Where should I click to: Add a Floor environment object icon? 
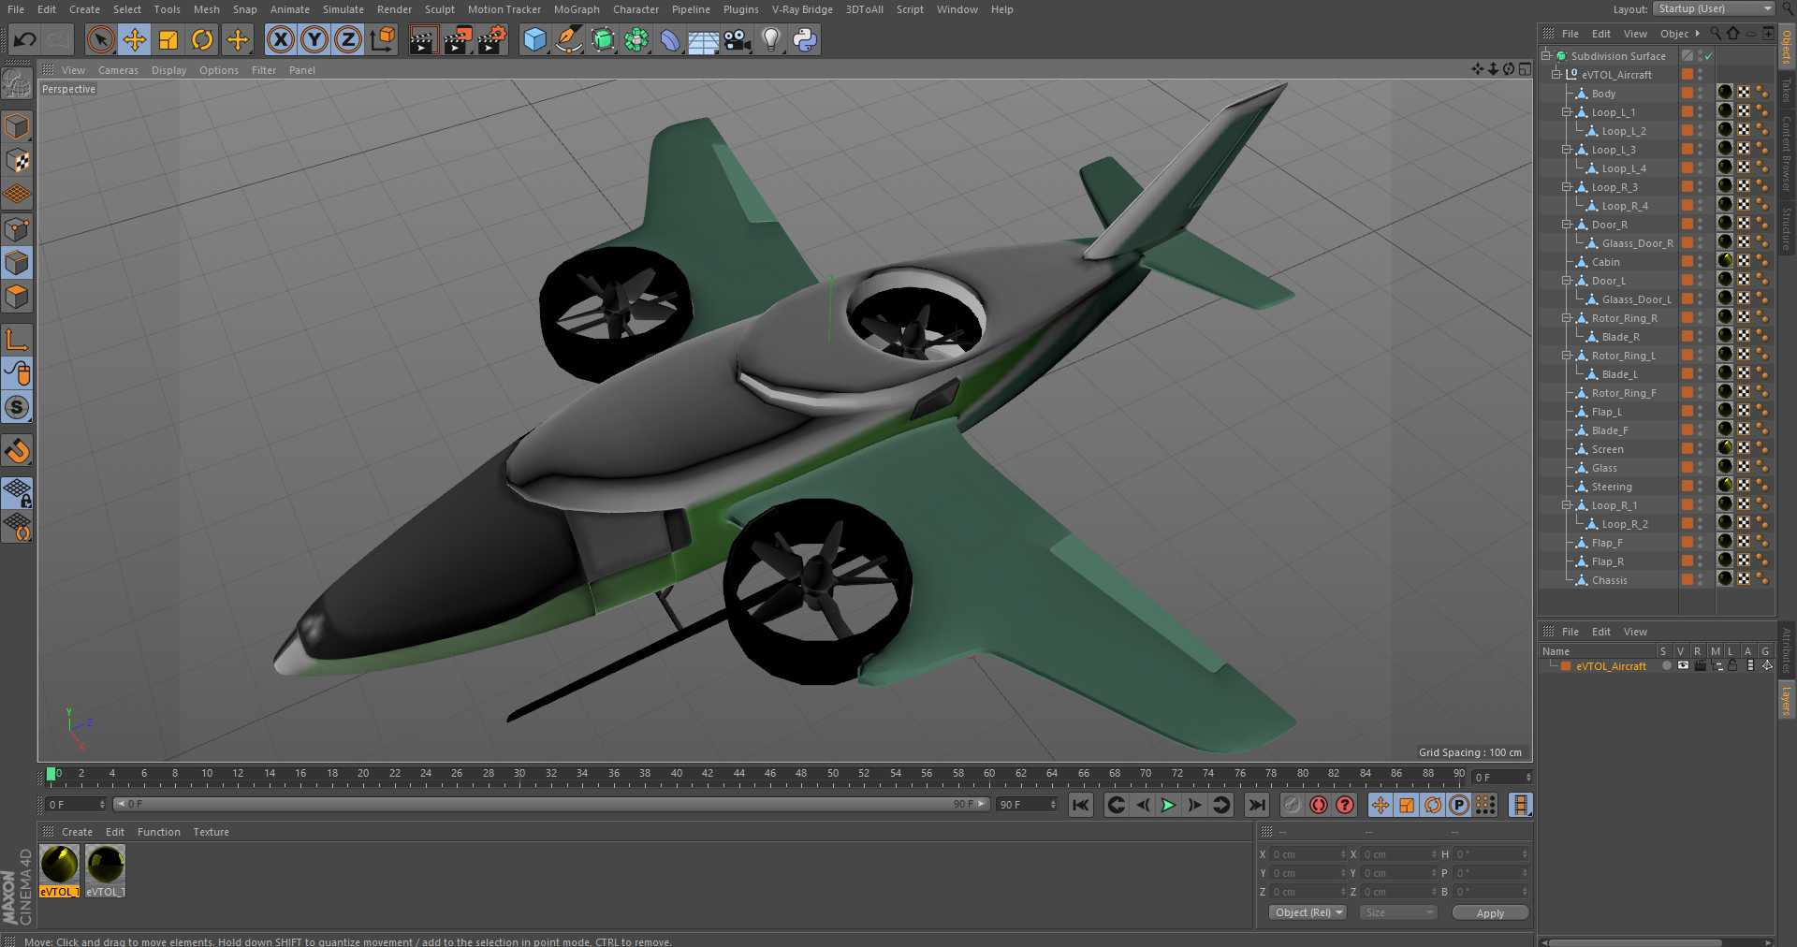pos(704,39)
